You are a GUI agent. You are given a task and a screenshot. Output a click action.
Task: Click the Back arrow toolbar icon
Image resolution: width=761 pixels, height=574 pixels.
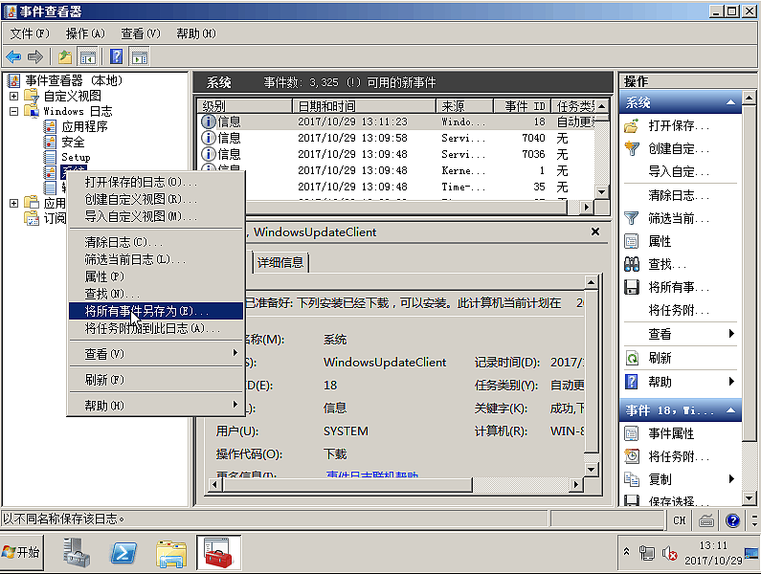point(13,56)
